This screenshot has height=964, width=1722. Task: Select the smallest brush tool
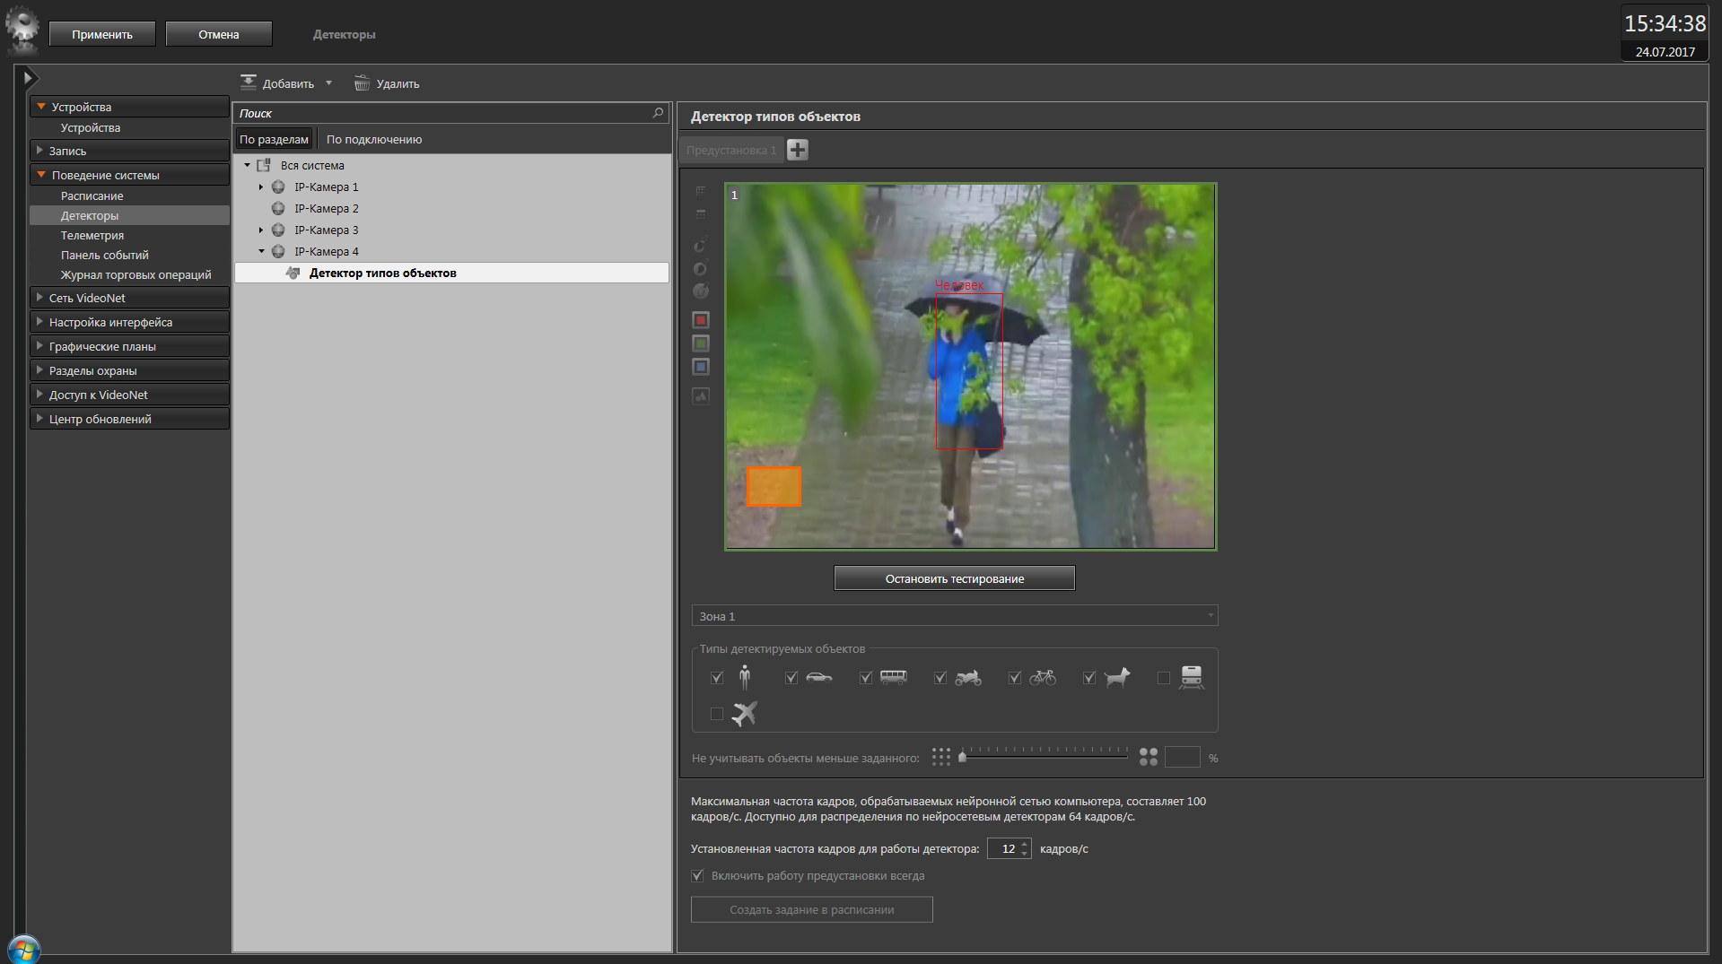[701, 244]
